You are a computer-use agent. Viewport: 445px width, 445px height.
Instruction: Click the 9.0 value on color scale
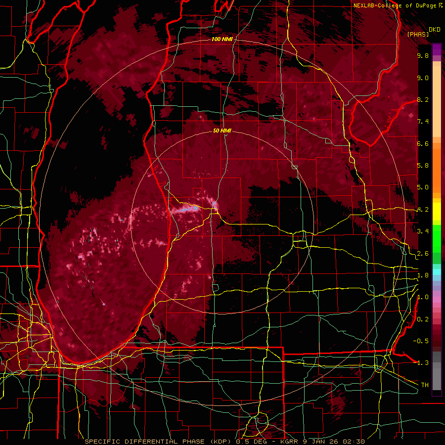(x=423, y=78)
